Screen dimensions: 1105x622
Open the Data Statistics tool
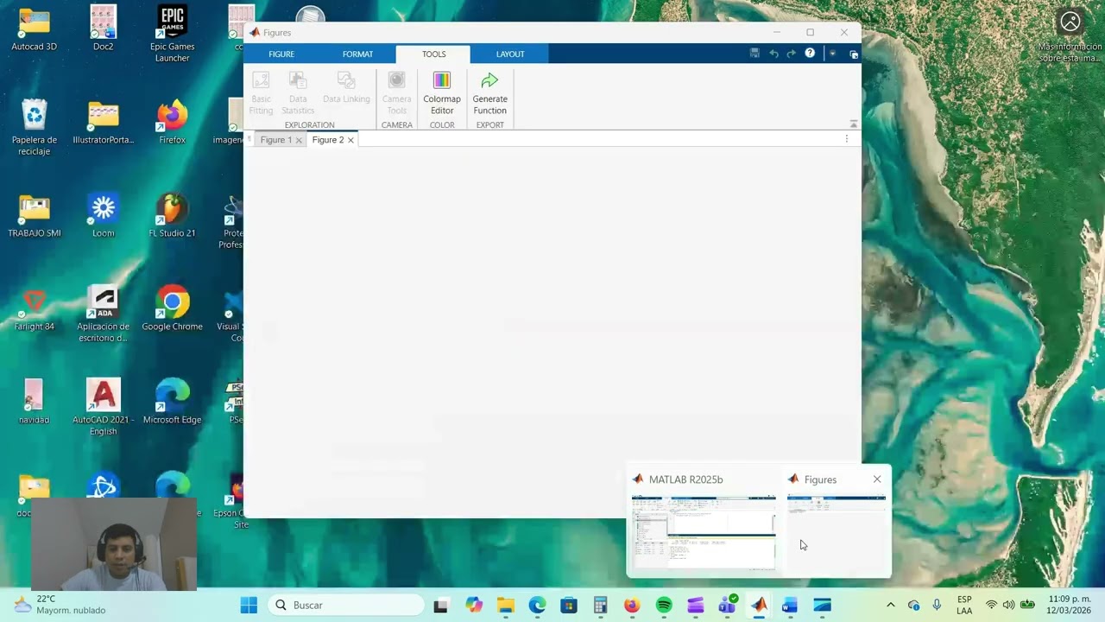point(298,93)
